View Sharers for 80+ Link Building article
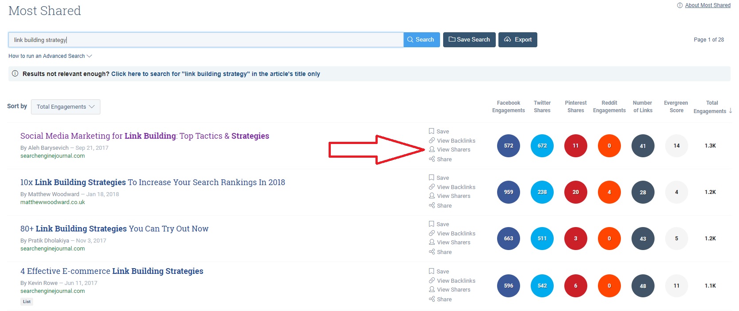The image size is (739, 311). (449, 242)
